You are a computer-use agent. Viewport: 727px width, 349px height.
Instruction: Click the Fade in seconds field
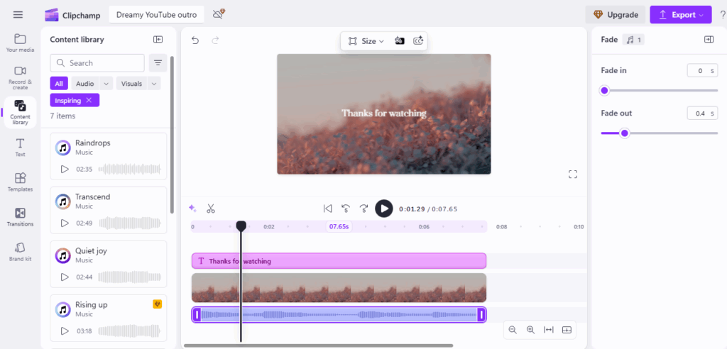702,70
